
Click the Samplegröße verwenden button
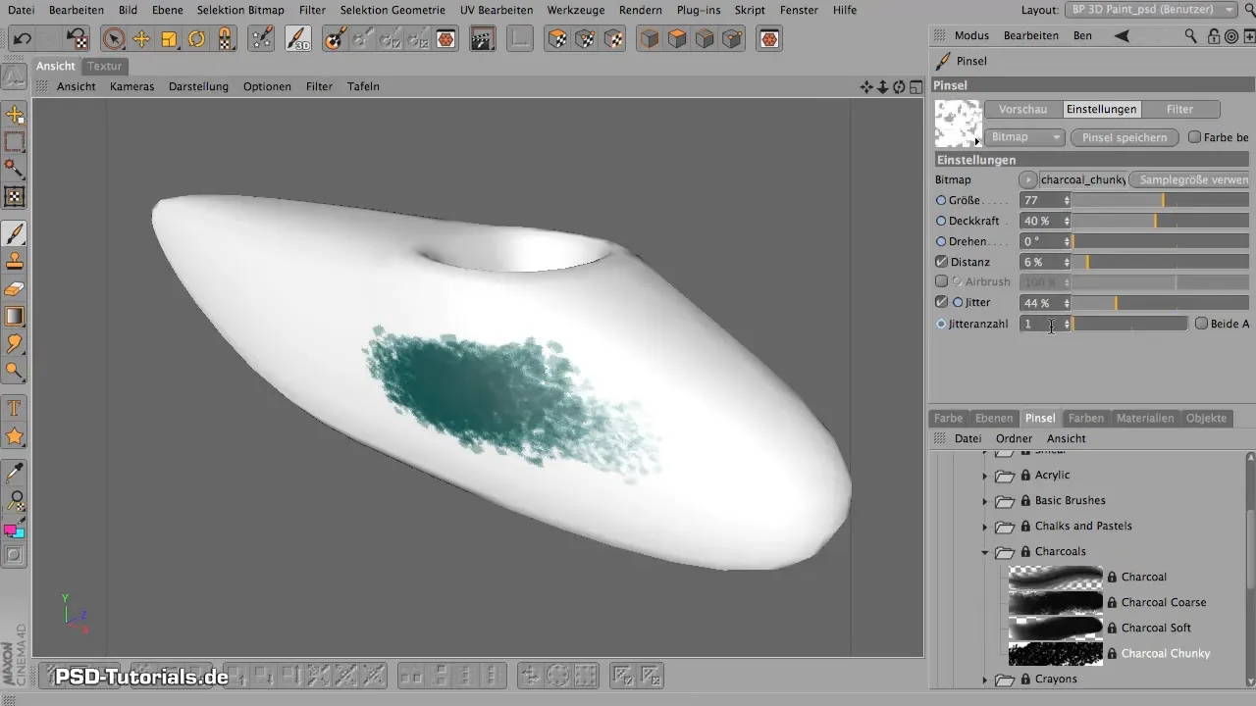click(1189, 179)
